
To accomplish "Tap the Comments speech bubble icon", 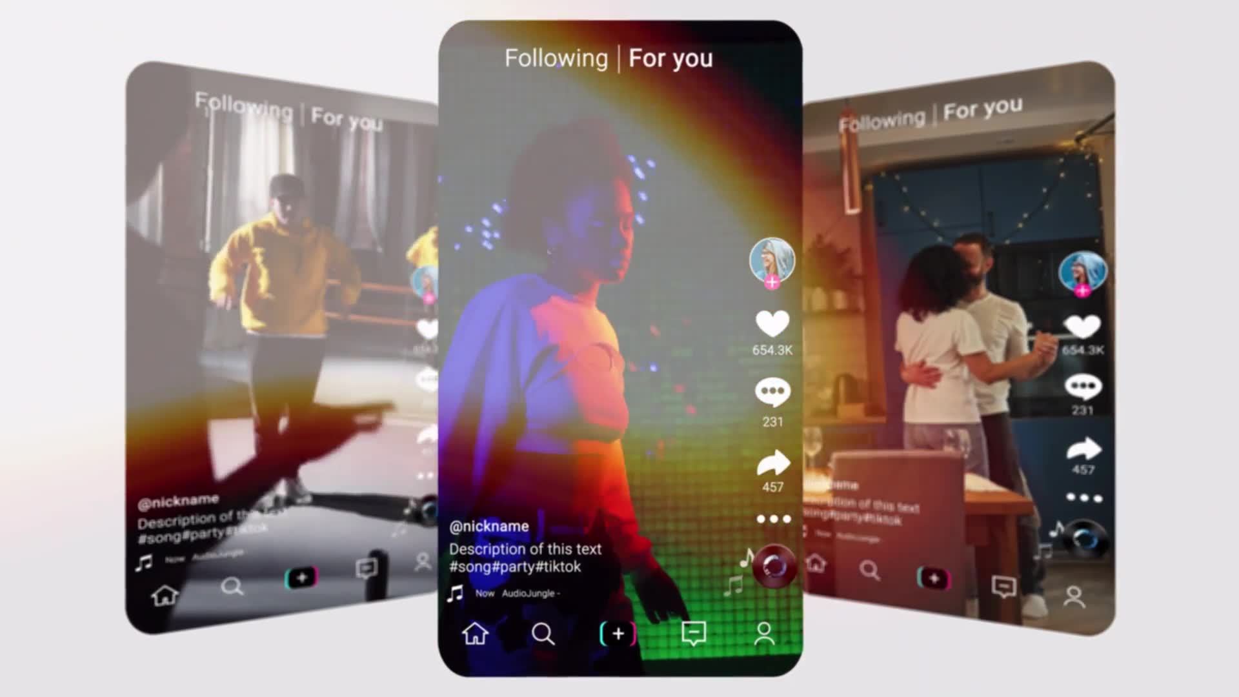I will tap(770, 392).
